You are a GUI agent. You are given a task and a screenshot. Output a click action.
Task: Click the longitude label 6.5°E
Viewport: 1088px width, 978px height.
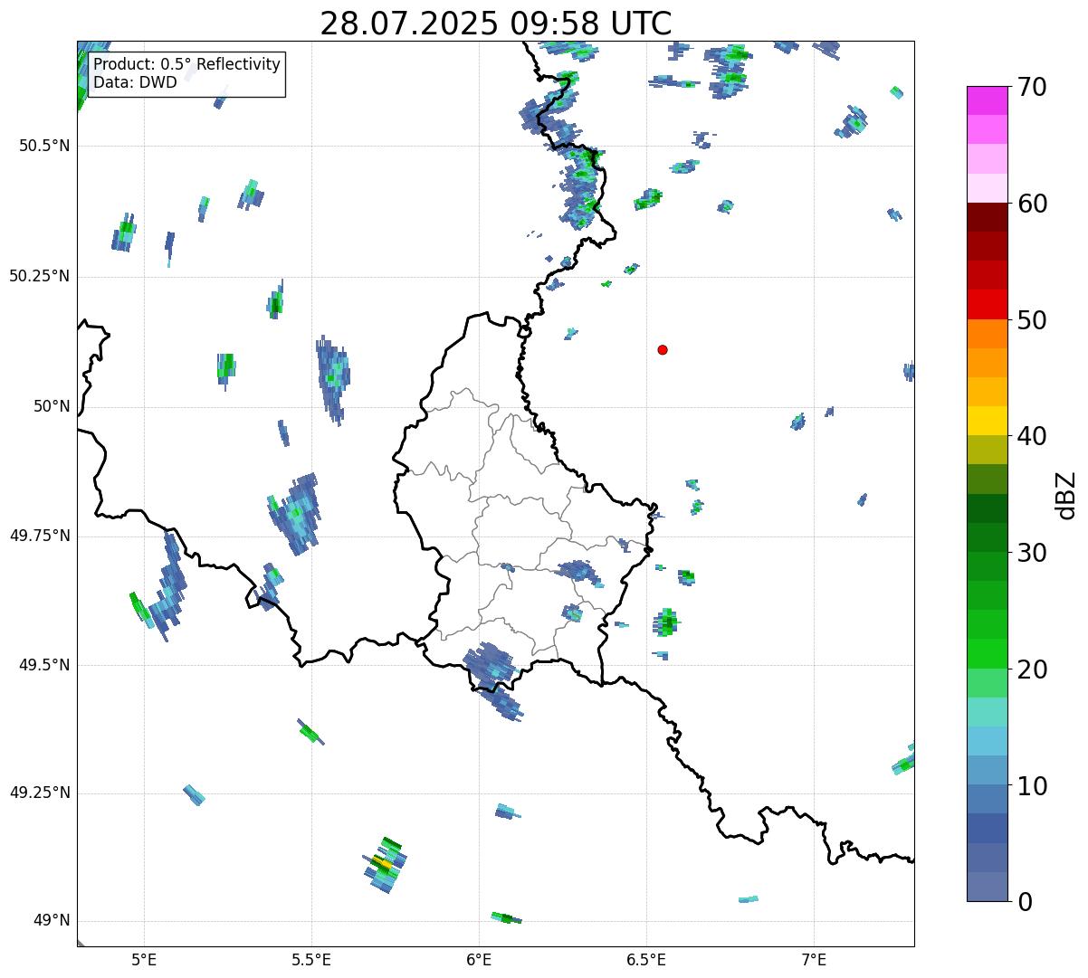click(x=646, y=960)
